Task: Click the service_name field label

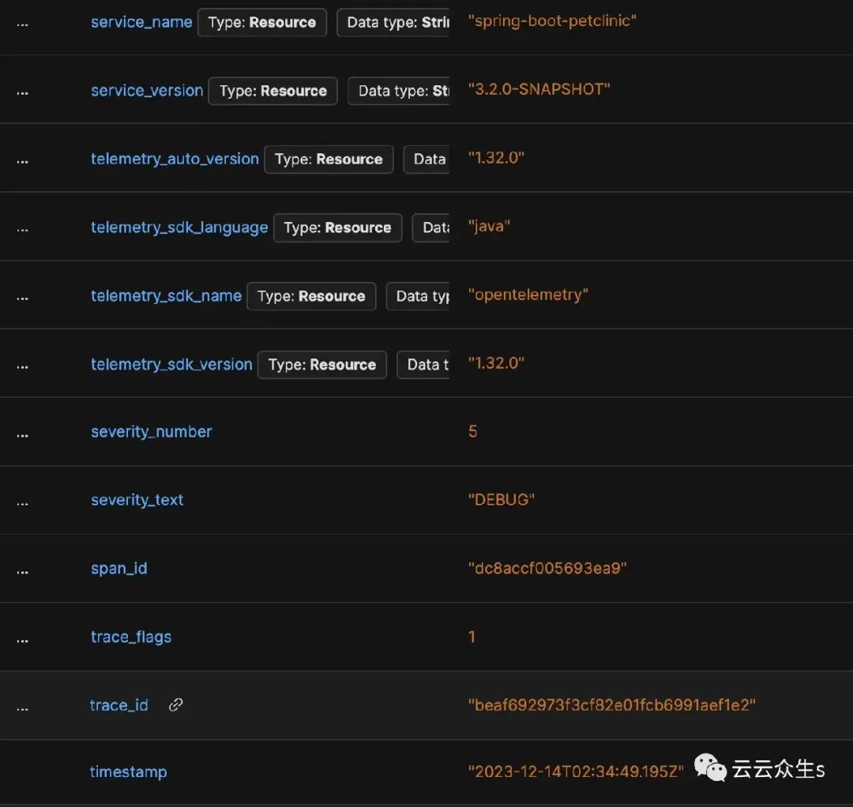Action: tap(141, 22)
